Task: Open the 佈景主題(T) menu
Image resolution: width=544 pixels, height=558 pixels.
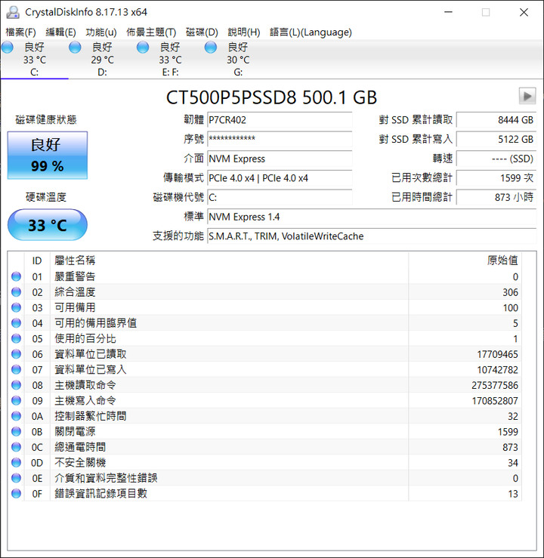Action: point(151,32)
